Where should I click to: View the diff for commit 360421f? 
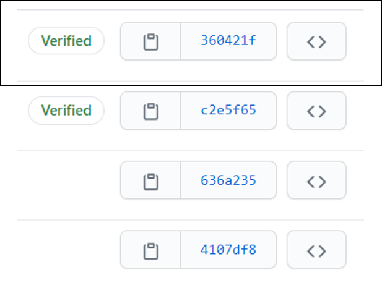pos(228,41)
